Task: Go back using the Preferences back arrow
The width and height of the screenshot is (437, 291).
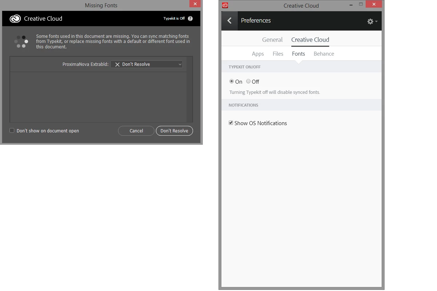Action: pos(229,21)
